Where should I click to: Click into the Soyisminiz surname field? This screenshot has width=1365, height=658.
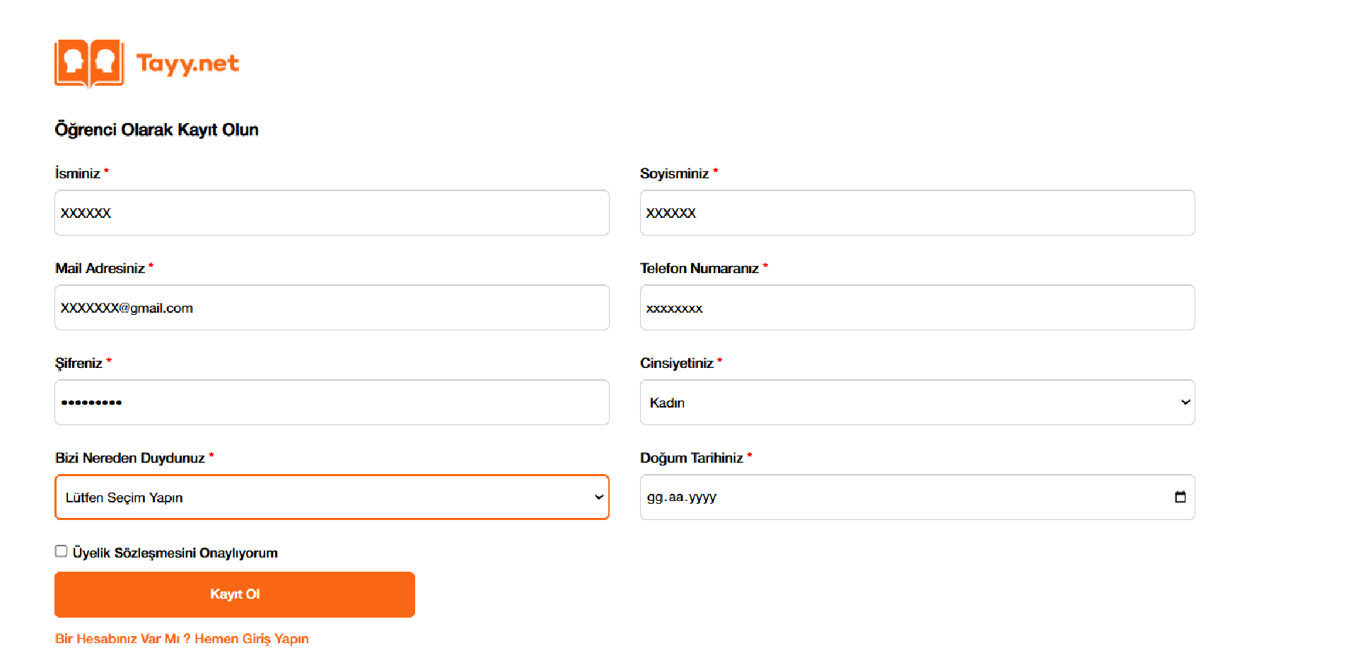coord(917,213)
